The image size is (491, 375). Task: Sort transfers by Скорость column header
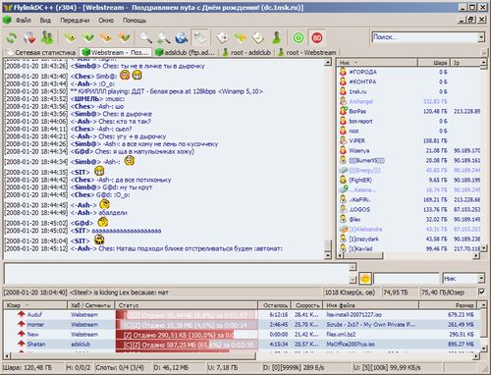[x=307, y=305]
